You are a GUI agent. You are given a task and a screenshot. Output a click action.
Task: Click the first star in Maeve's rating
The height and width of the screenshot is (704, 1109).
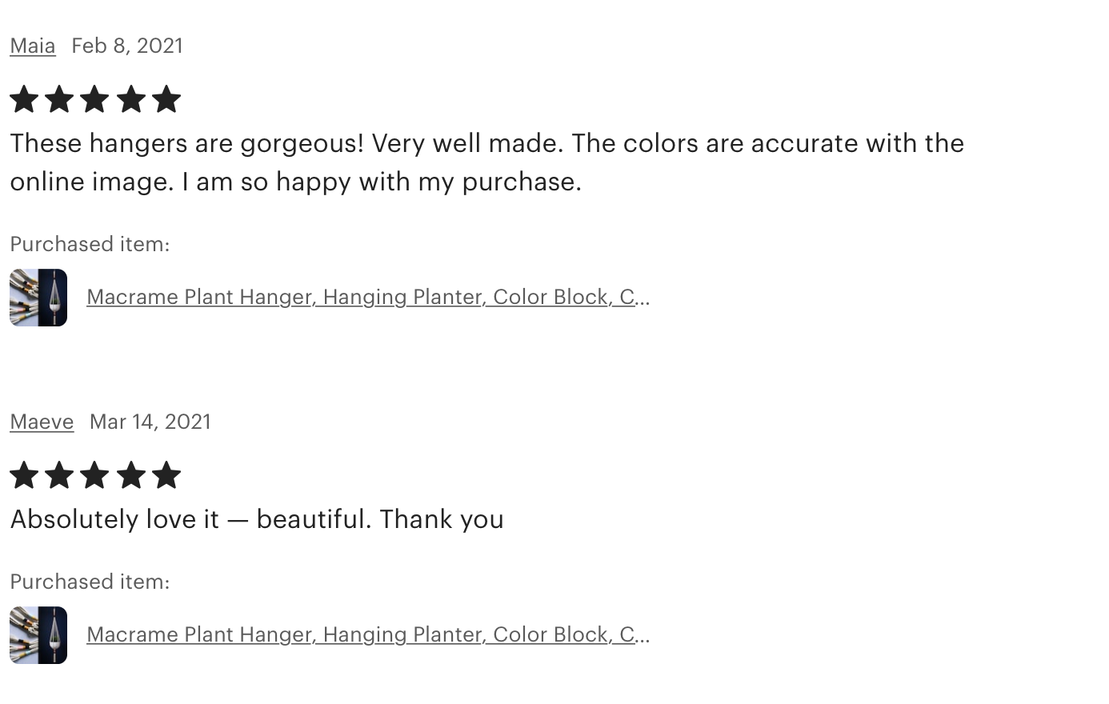coord(24,475)
